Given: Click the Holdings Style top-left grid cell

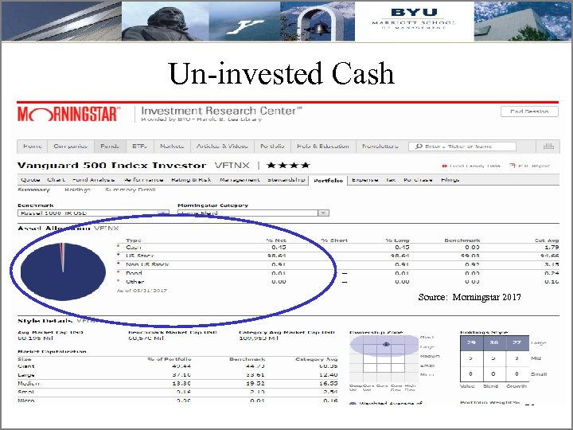Looking at the screenshot, I should point(471,343).
